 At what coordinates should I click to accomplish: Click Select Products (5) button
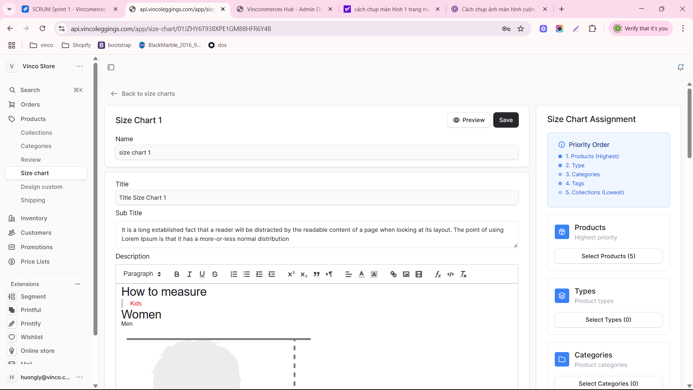(608, 256)
